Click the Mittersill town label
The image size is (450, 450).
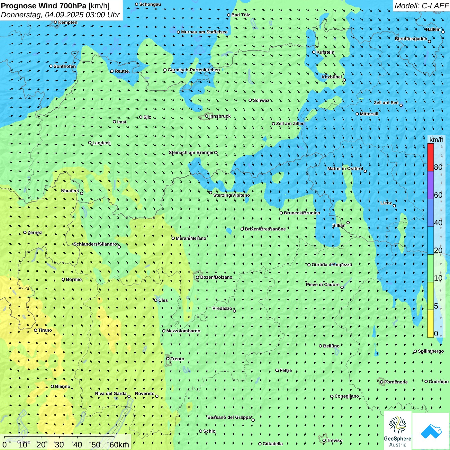[369, 114]
